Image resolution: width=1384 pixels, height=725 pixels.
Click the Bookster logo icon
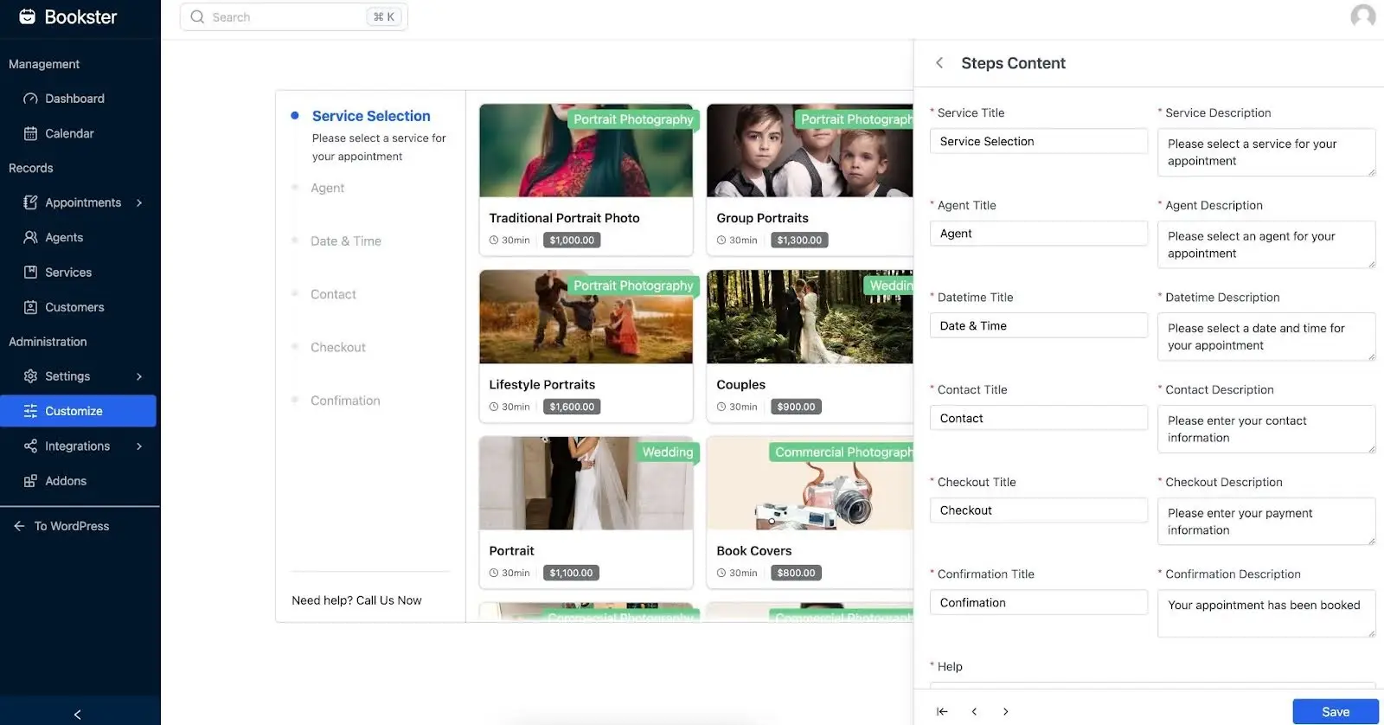[x=27, y=16]
